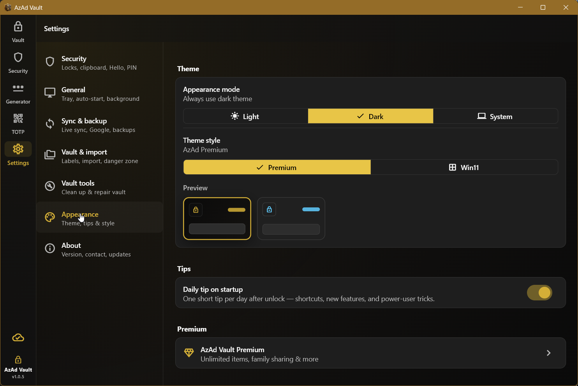Click the 'Always use dark theme' description

point(217,99)
